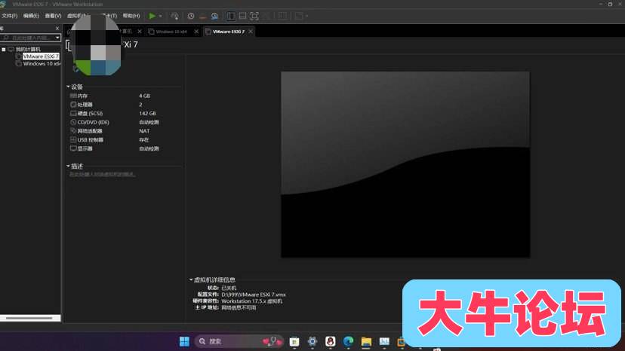The width and height of the screenshot is (625, 351).
Task: Toggle the thumbnail bar view toolbar icon
Action: (242, 16)
